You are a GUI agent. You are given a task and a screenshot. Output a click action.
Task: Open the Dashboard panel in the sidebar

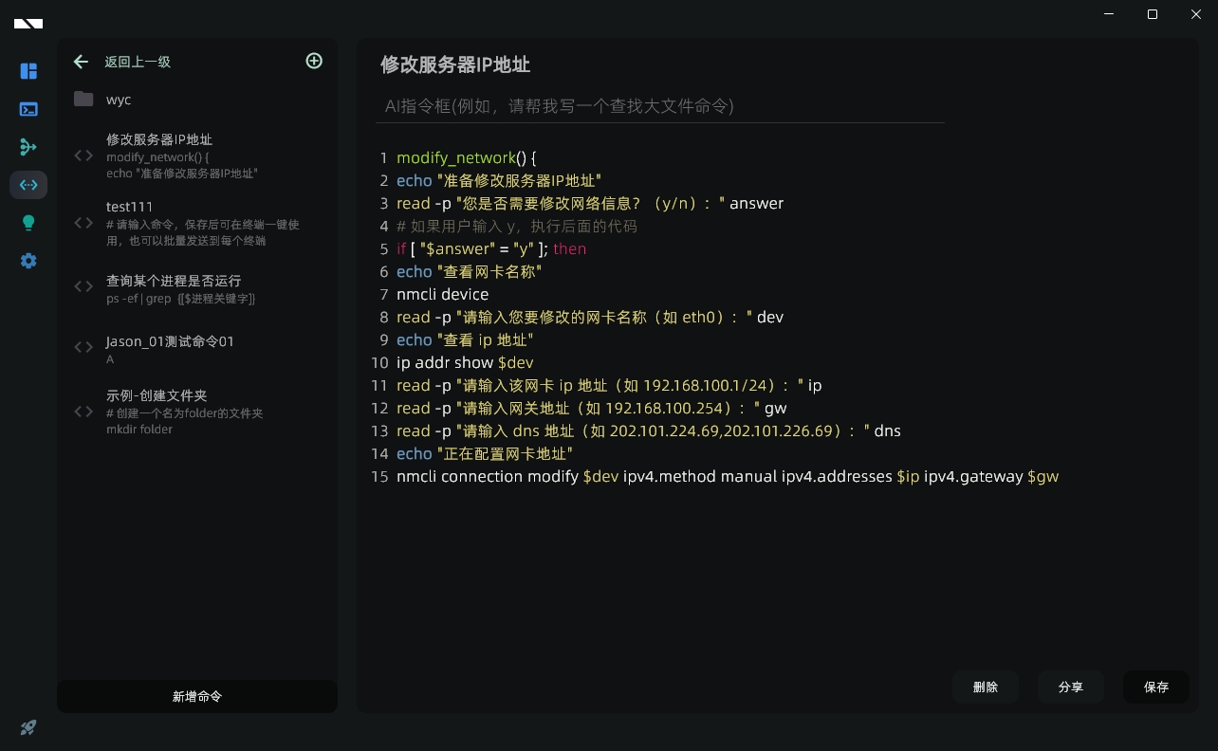click(x=28, y=71)
